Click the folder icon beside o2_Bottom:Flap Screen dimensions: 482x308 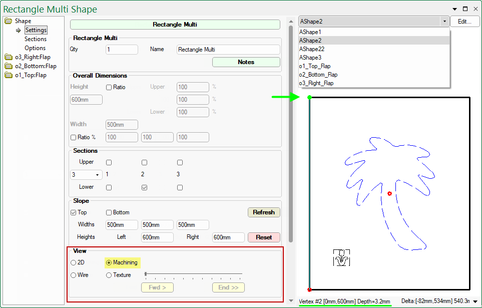(8, 66)
